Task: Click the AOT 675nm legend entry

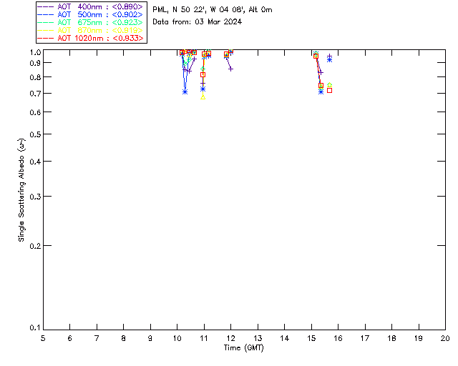Action: point(90,22)
